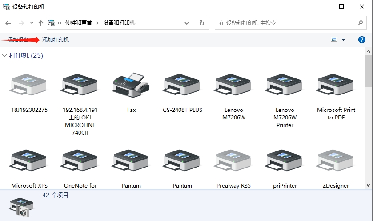Click the vertical scrollbar thumb
The image size is (373, 221).
point(368,71)
